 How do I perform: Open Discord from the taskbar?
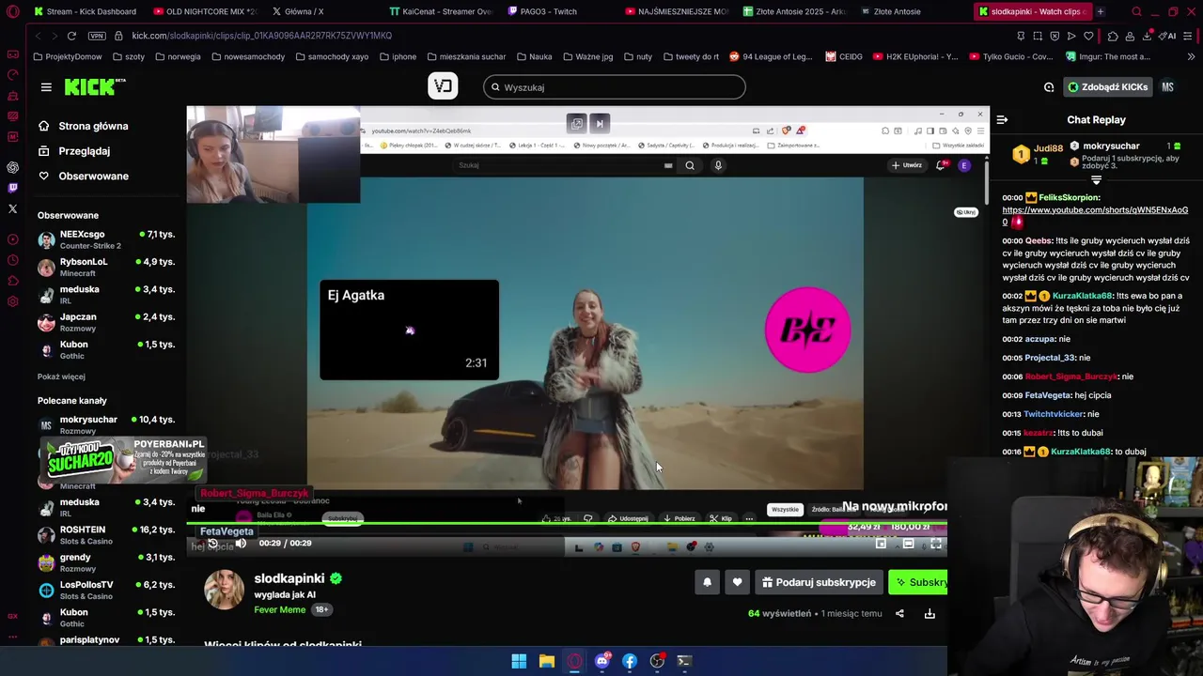[x=601, y=661]
